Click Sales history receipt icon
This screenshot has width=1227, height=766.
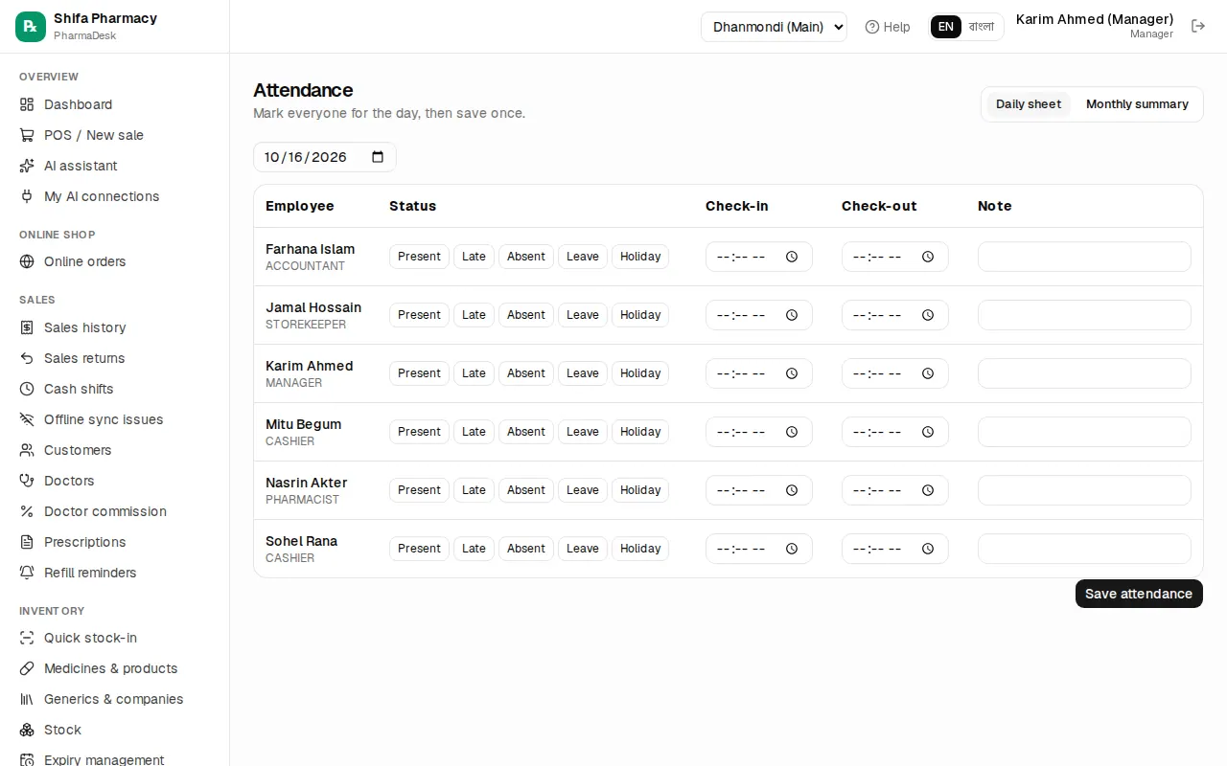click(27, 327)
